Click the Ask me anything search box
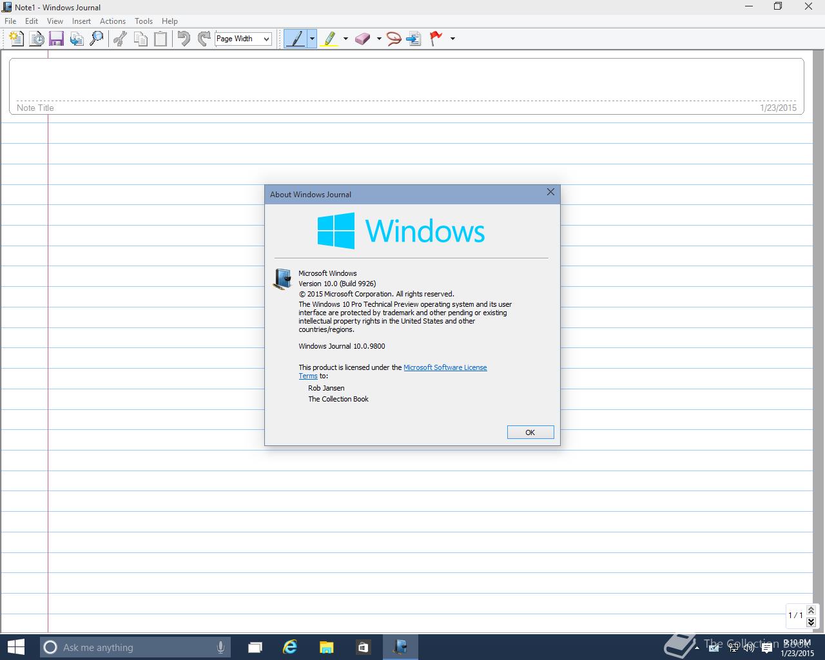 [134, 647]
